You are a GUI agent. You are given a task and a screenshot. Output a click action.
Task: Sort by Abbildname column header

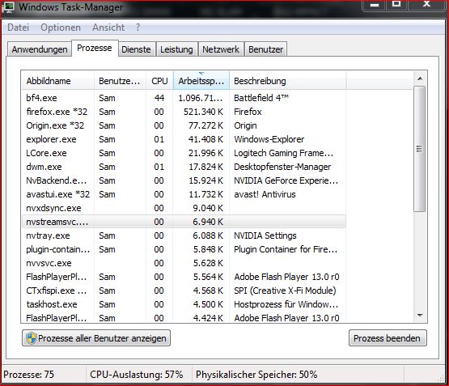58,81
